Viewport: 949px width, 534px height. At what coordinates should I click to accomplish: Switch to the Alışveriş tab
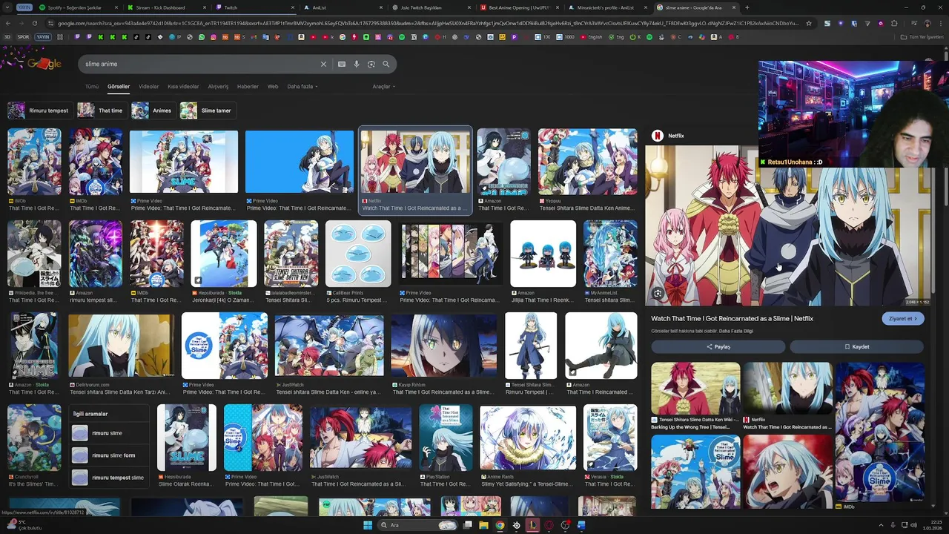click(218, 87)
